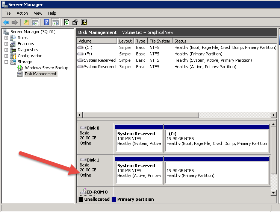The height and width of the screenshot is (212, 280).
Task: Click the Healthy (Primary Partition) status of (F:)
Action: click(x=198, y=54)
